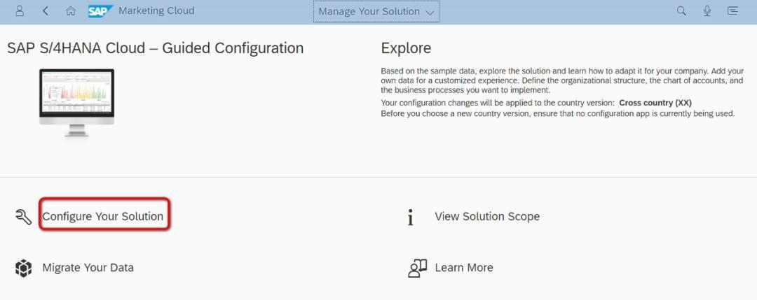Click the Marketing Cloud title

(x=156, y=10)
